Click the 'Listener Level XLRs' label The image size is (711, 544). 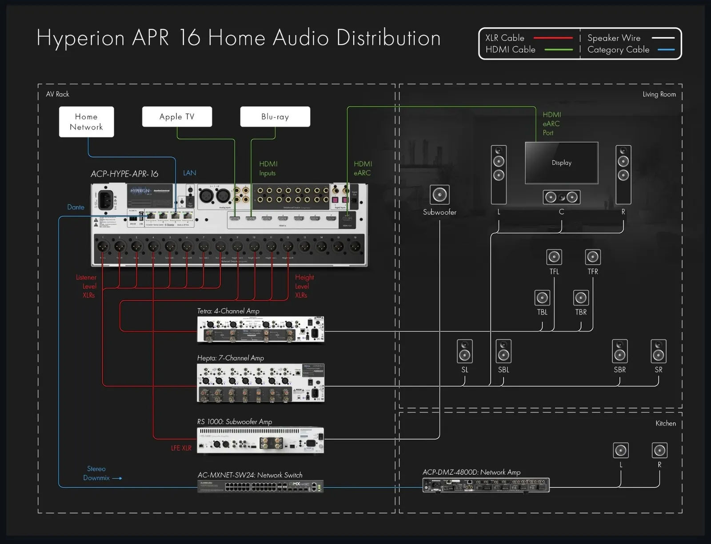pyautogui.click(x=86, y=286)
